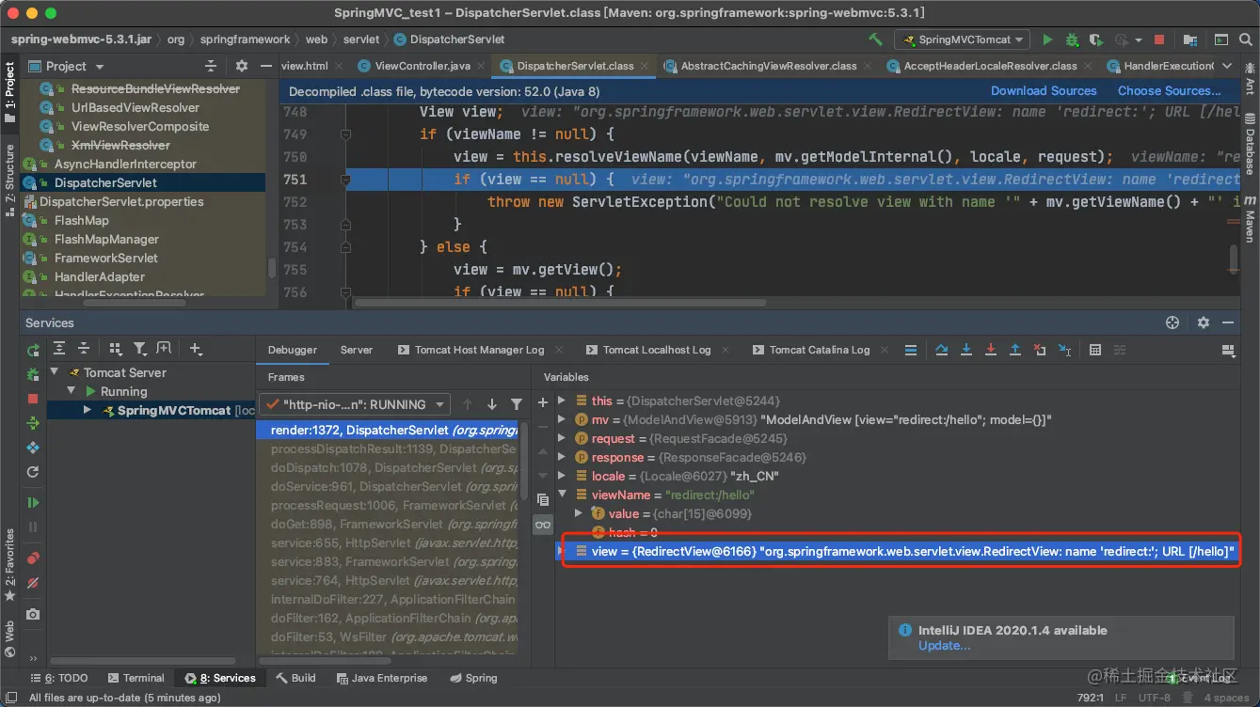
Task: Show execution point in debugger toolbar
Action: coord(911,350)
